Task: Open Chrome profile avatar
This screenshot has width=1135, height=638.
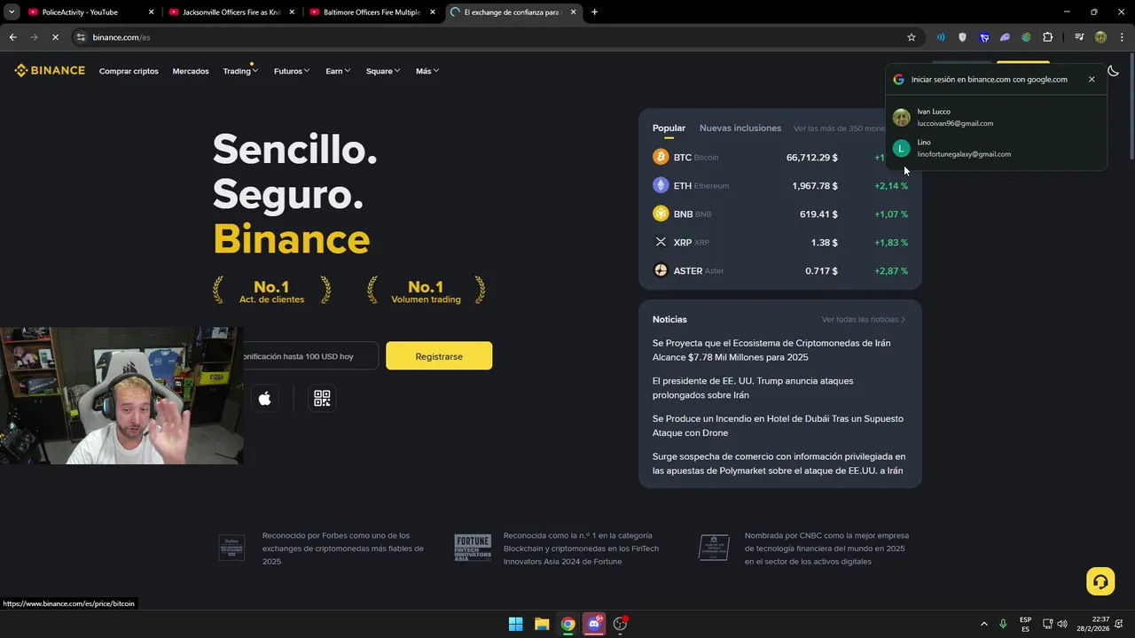Action: [x=1100, y=37]
